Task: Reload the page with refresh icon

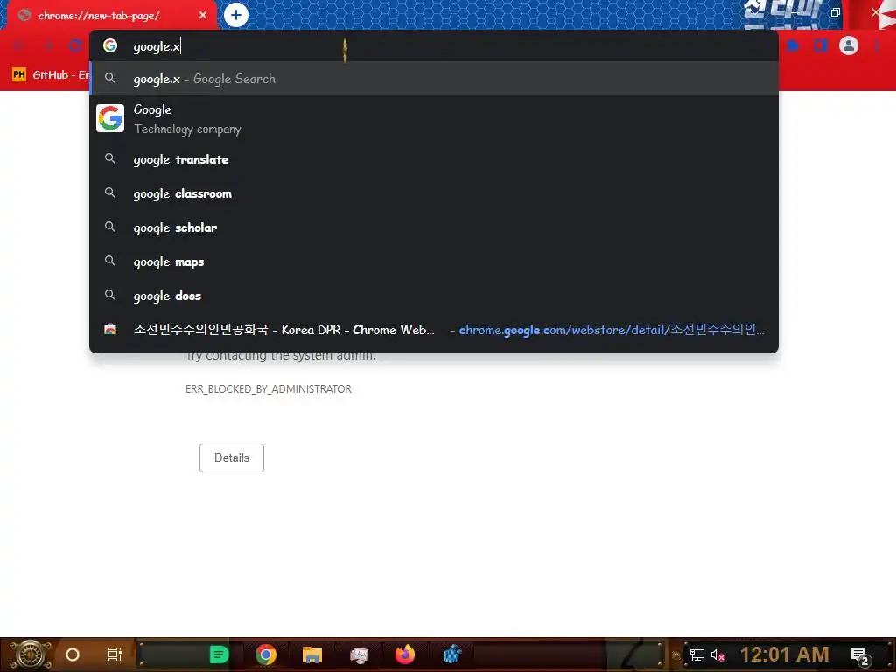Action: pos(75,45)
